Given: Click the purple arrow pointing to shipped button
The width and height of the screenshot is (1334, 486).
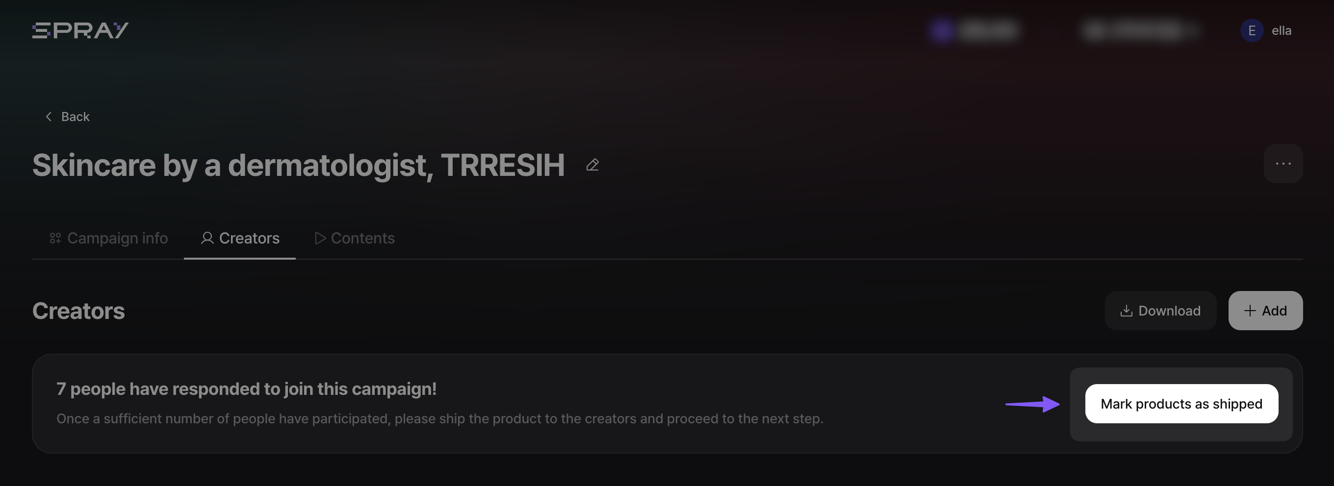Looking at the screenshot, I should point(1032,404).
